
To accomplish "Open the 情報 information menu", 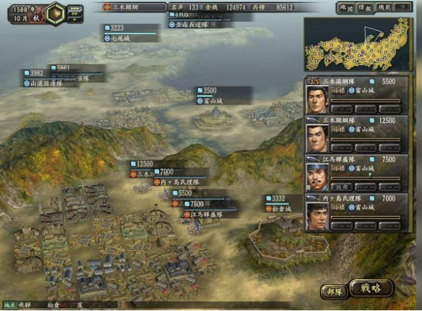I will (365, 7).
